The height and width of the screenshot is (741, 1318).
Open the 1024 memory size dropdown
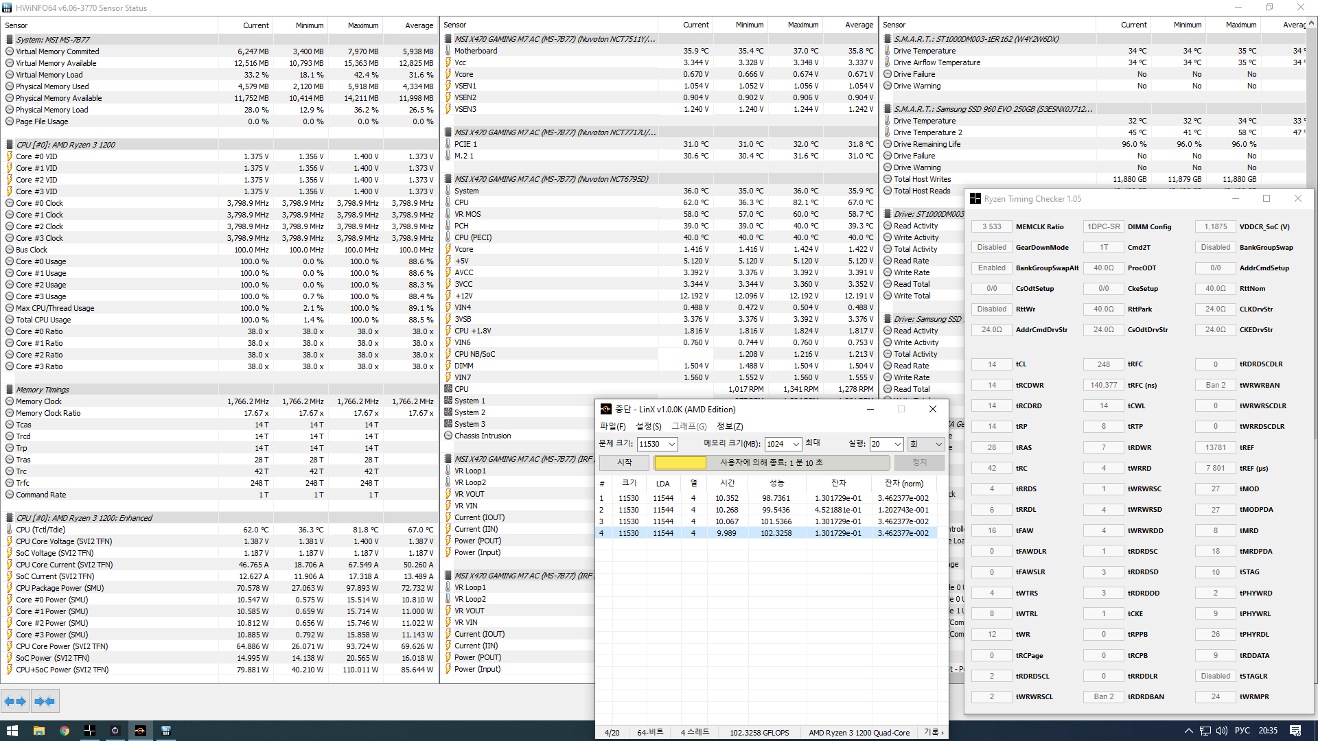click(x=796, y=445)
